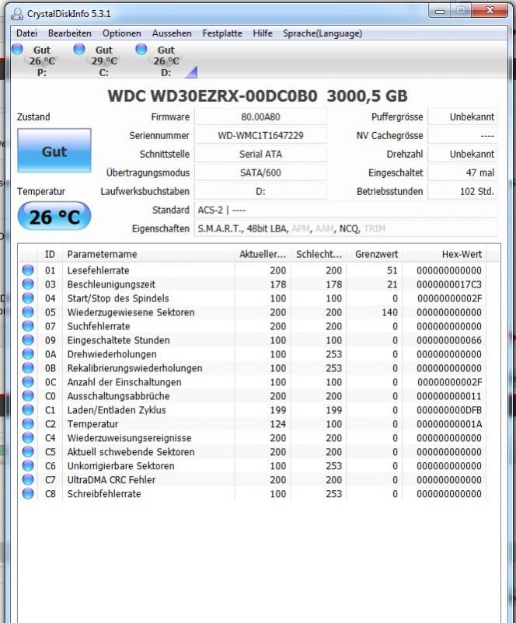Open the Aussehen menu

pyautogui.click(x=172, y=33)
